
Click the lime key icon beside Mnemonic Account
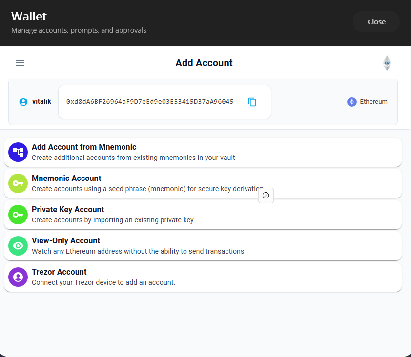click(18, 183)
